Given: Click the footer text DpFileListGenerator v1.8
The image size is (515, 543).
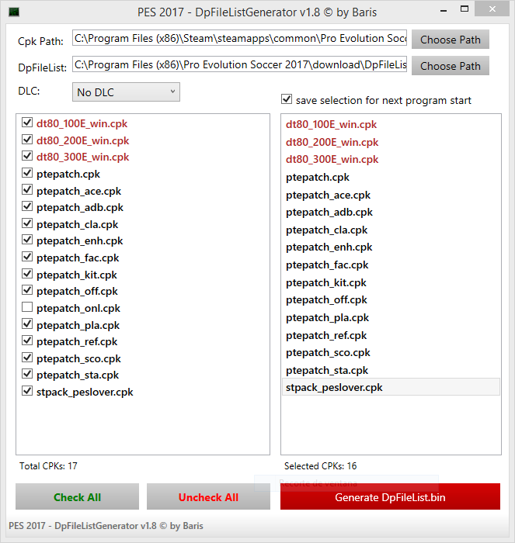Looking at the screenshot, I should tap(106, 526).
